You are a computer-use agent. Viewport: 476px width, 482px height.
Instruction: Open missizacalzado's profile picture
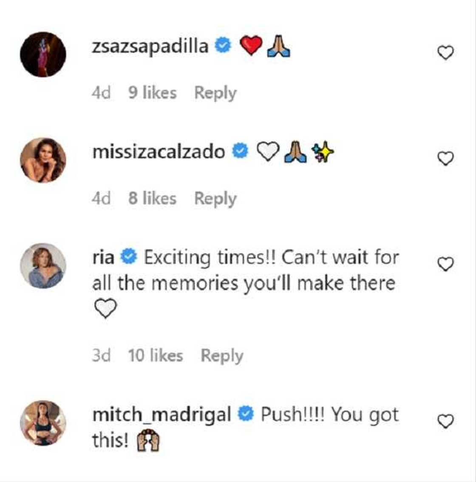click(x=43, y=160)
